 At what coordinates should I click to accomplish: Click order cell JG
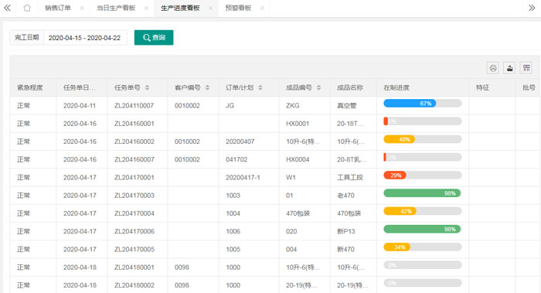point(230,106)
